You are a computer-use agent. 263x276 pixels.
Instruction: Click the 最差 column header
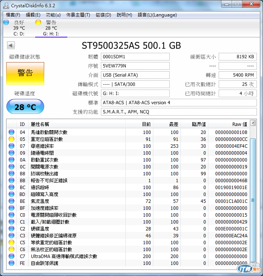point(167,124)
